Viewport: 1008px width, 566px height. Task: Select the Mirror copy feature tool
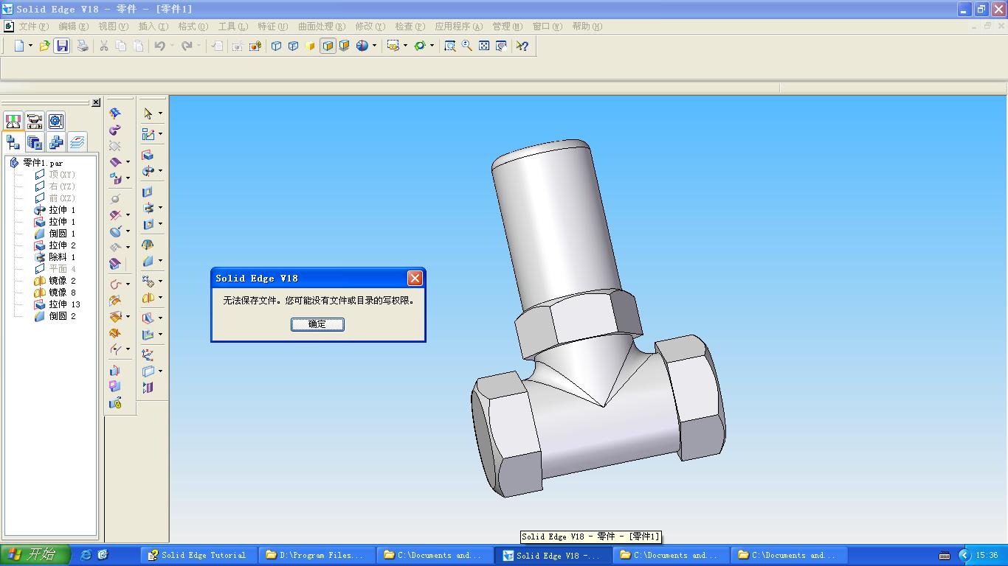[x=148, y=298]
